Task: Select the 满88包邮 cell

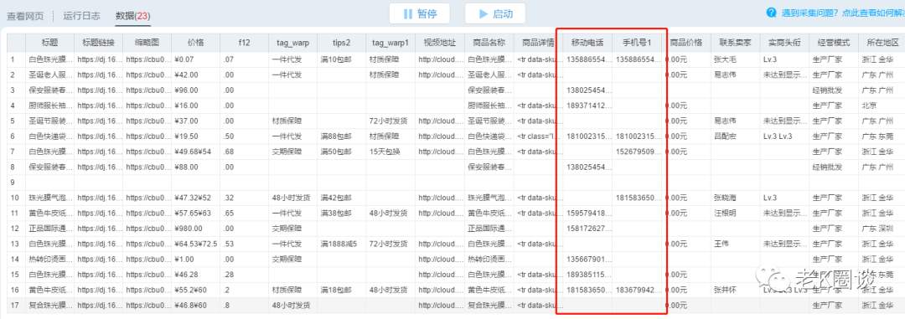Action: 342,136
